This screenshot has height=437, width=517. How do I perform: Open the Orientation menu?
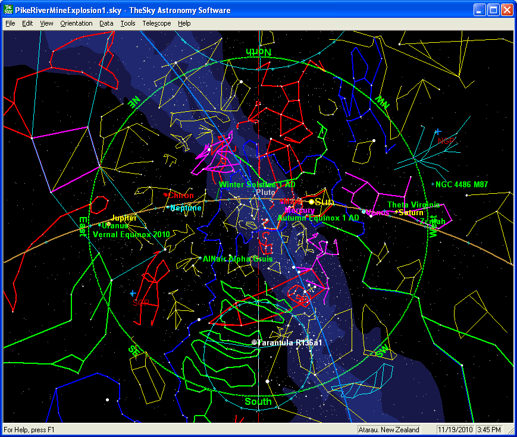pyautogui.click(x=76, y=23)
